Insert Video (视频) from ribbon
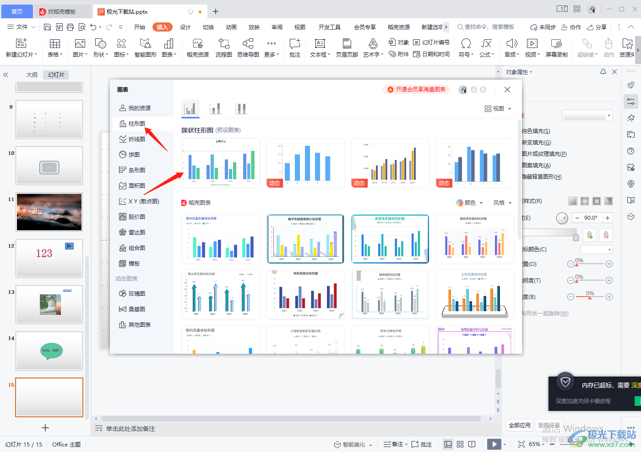This screenshot has height=452, width=641. (x=532, y=48)
